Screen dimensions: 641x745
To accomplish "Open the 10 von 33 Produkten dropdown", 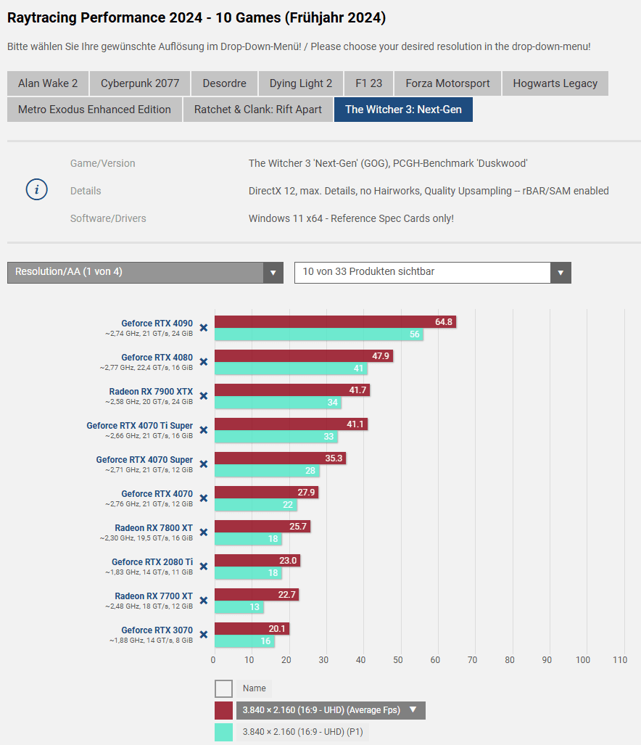I will [x=433, y=273].
